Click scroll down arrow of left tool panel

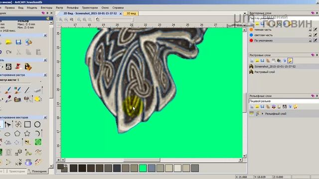[51, 166]
